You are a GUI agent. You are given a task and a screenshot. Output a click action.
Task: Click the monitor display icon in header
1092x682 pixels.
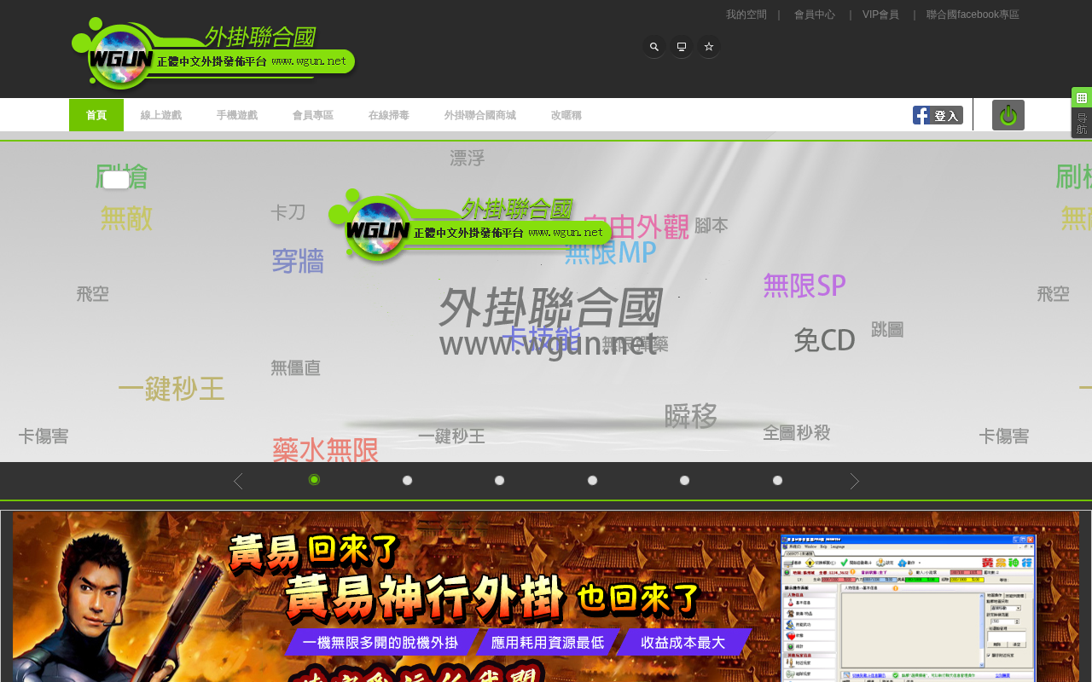(x=682, y=47)
